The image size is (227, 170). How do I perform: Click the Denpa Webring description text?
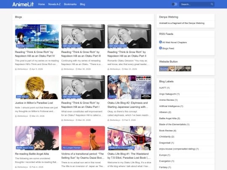coord(182,23)
